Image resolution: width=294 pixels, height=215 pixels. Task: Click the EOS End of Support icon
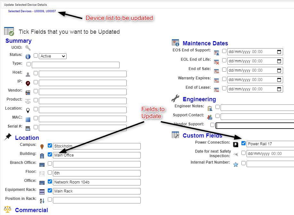[216, 53]
